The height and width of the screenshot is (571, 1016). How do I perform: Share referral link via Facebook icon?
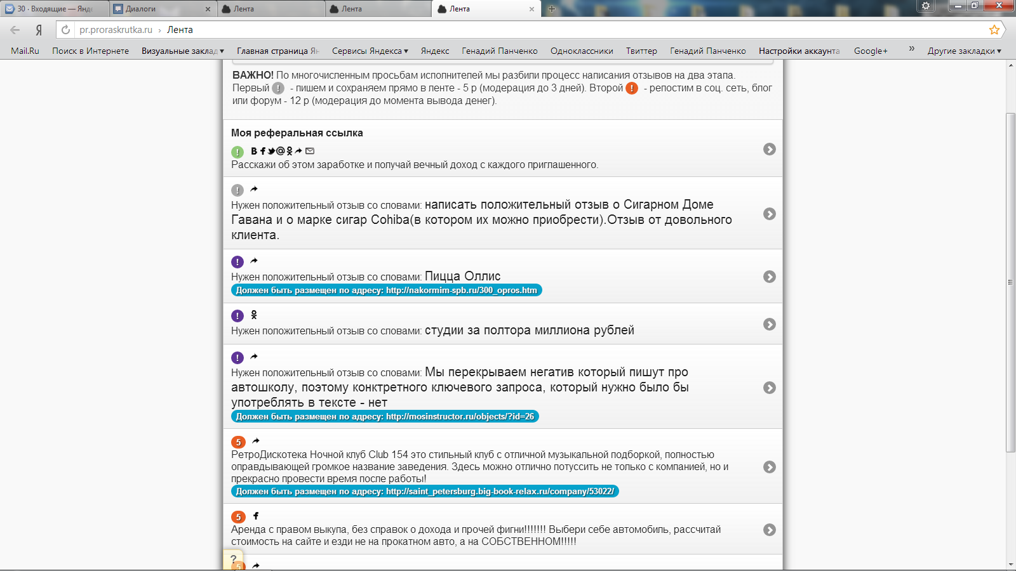pos(263,151)
